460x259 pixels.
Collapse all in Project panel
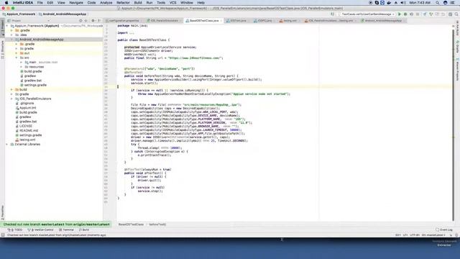[86, 21]
